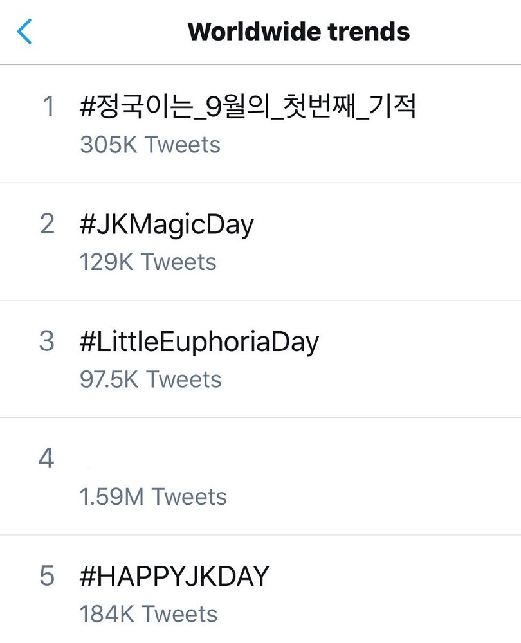Click the 97.5K Tweets count label
Screen dimensions: 521x643
click(151, 379)
